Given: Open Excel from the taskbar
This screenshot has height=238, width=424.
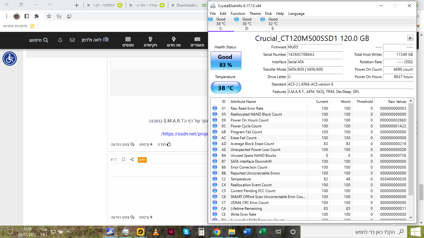Looking at the screenshot, I should [263, 231].
